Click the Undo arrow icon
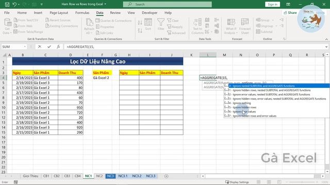This screenshot has height=185, width=330. pos(14,4)
